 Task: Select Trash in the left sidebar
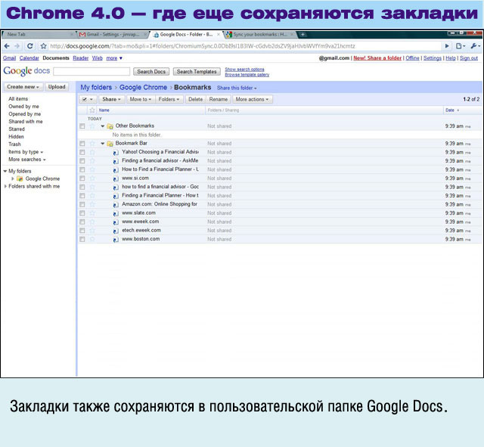(x=14, y=144)
